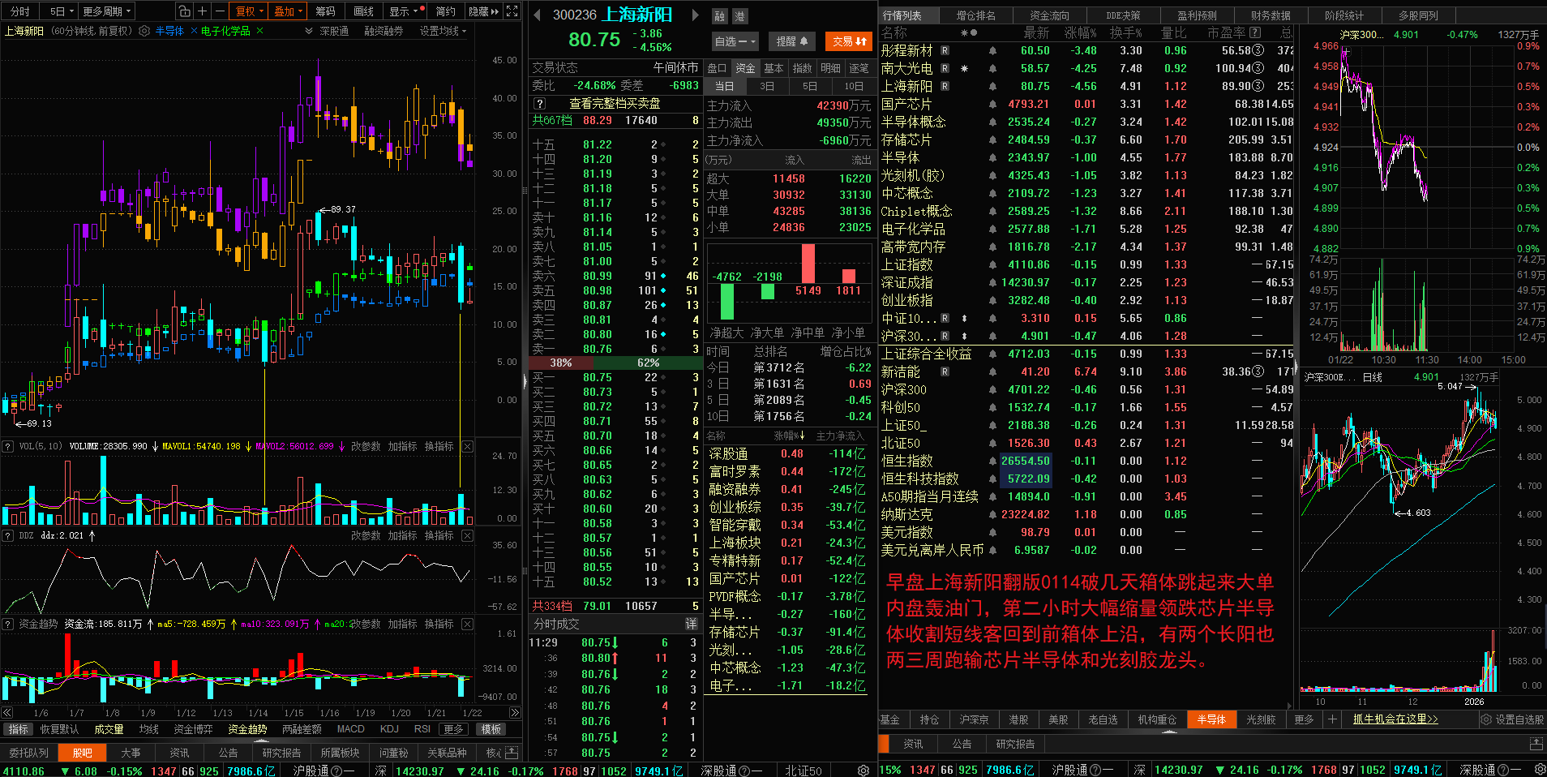Image resolution: width=1547 pixels, height=777 pixels.
Task: Open chart settings gear next to 上海新阳
Action: pos(144,31)
